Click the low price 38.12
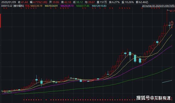 pyautogui.click(x=80, y=2)
